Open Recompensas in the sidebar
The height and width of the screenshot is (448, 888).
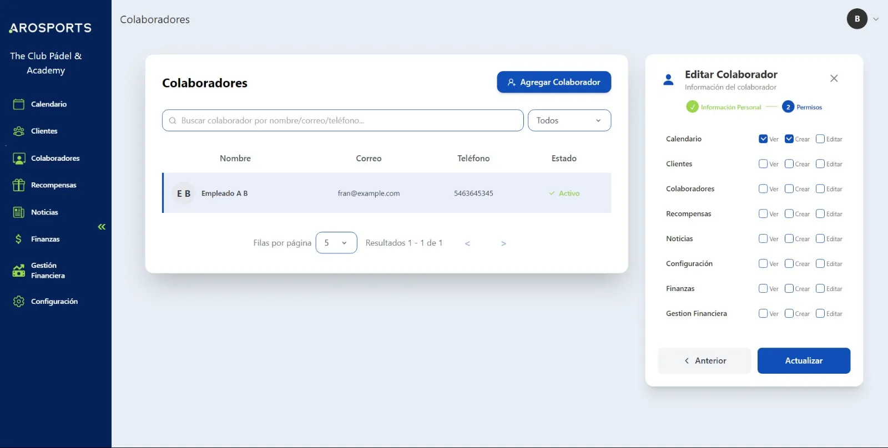(x=54, y=185)
